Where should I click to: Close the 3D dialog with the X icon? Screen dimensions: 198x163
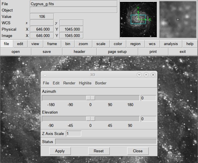tap(153, 75)
